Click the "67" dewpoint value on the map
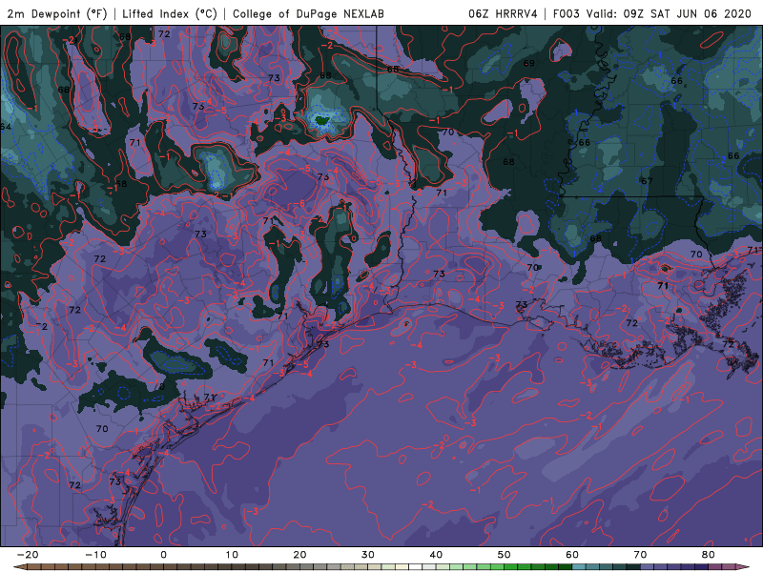Screen dimensions: 763x572 (x=647, y=181)
